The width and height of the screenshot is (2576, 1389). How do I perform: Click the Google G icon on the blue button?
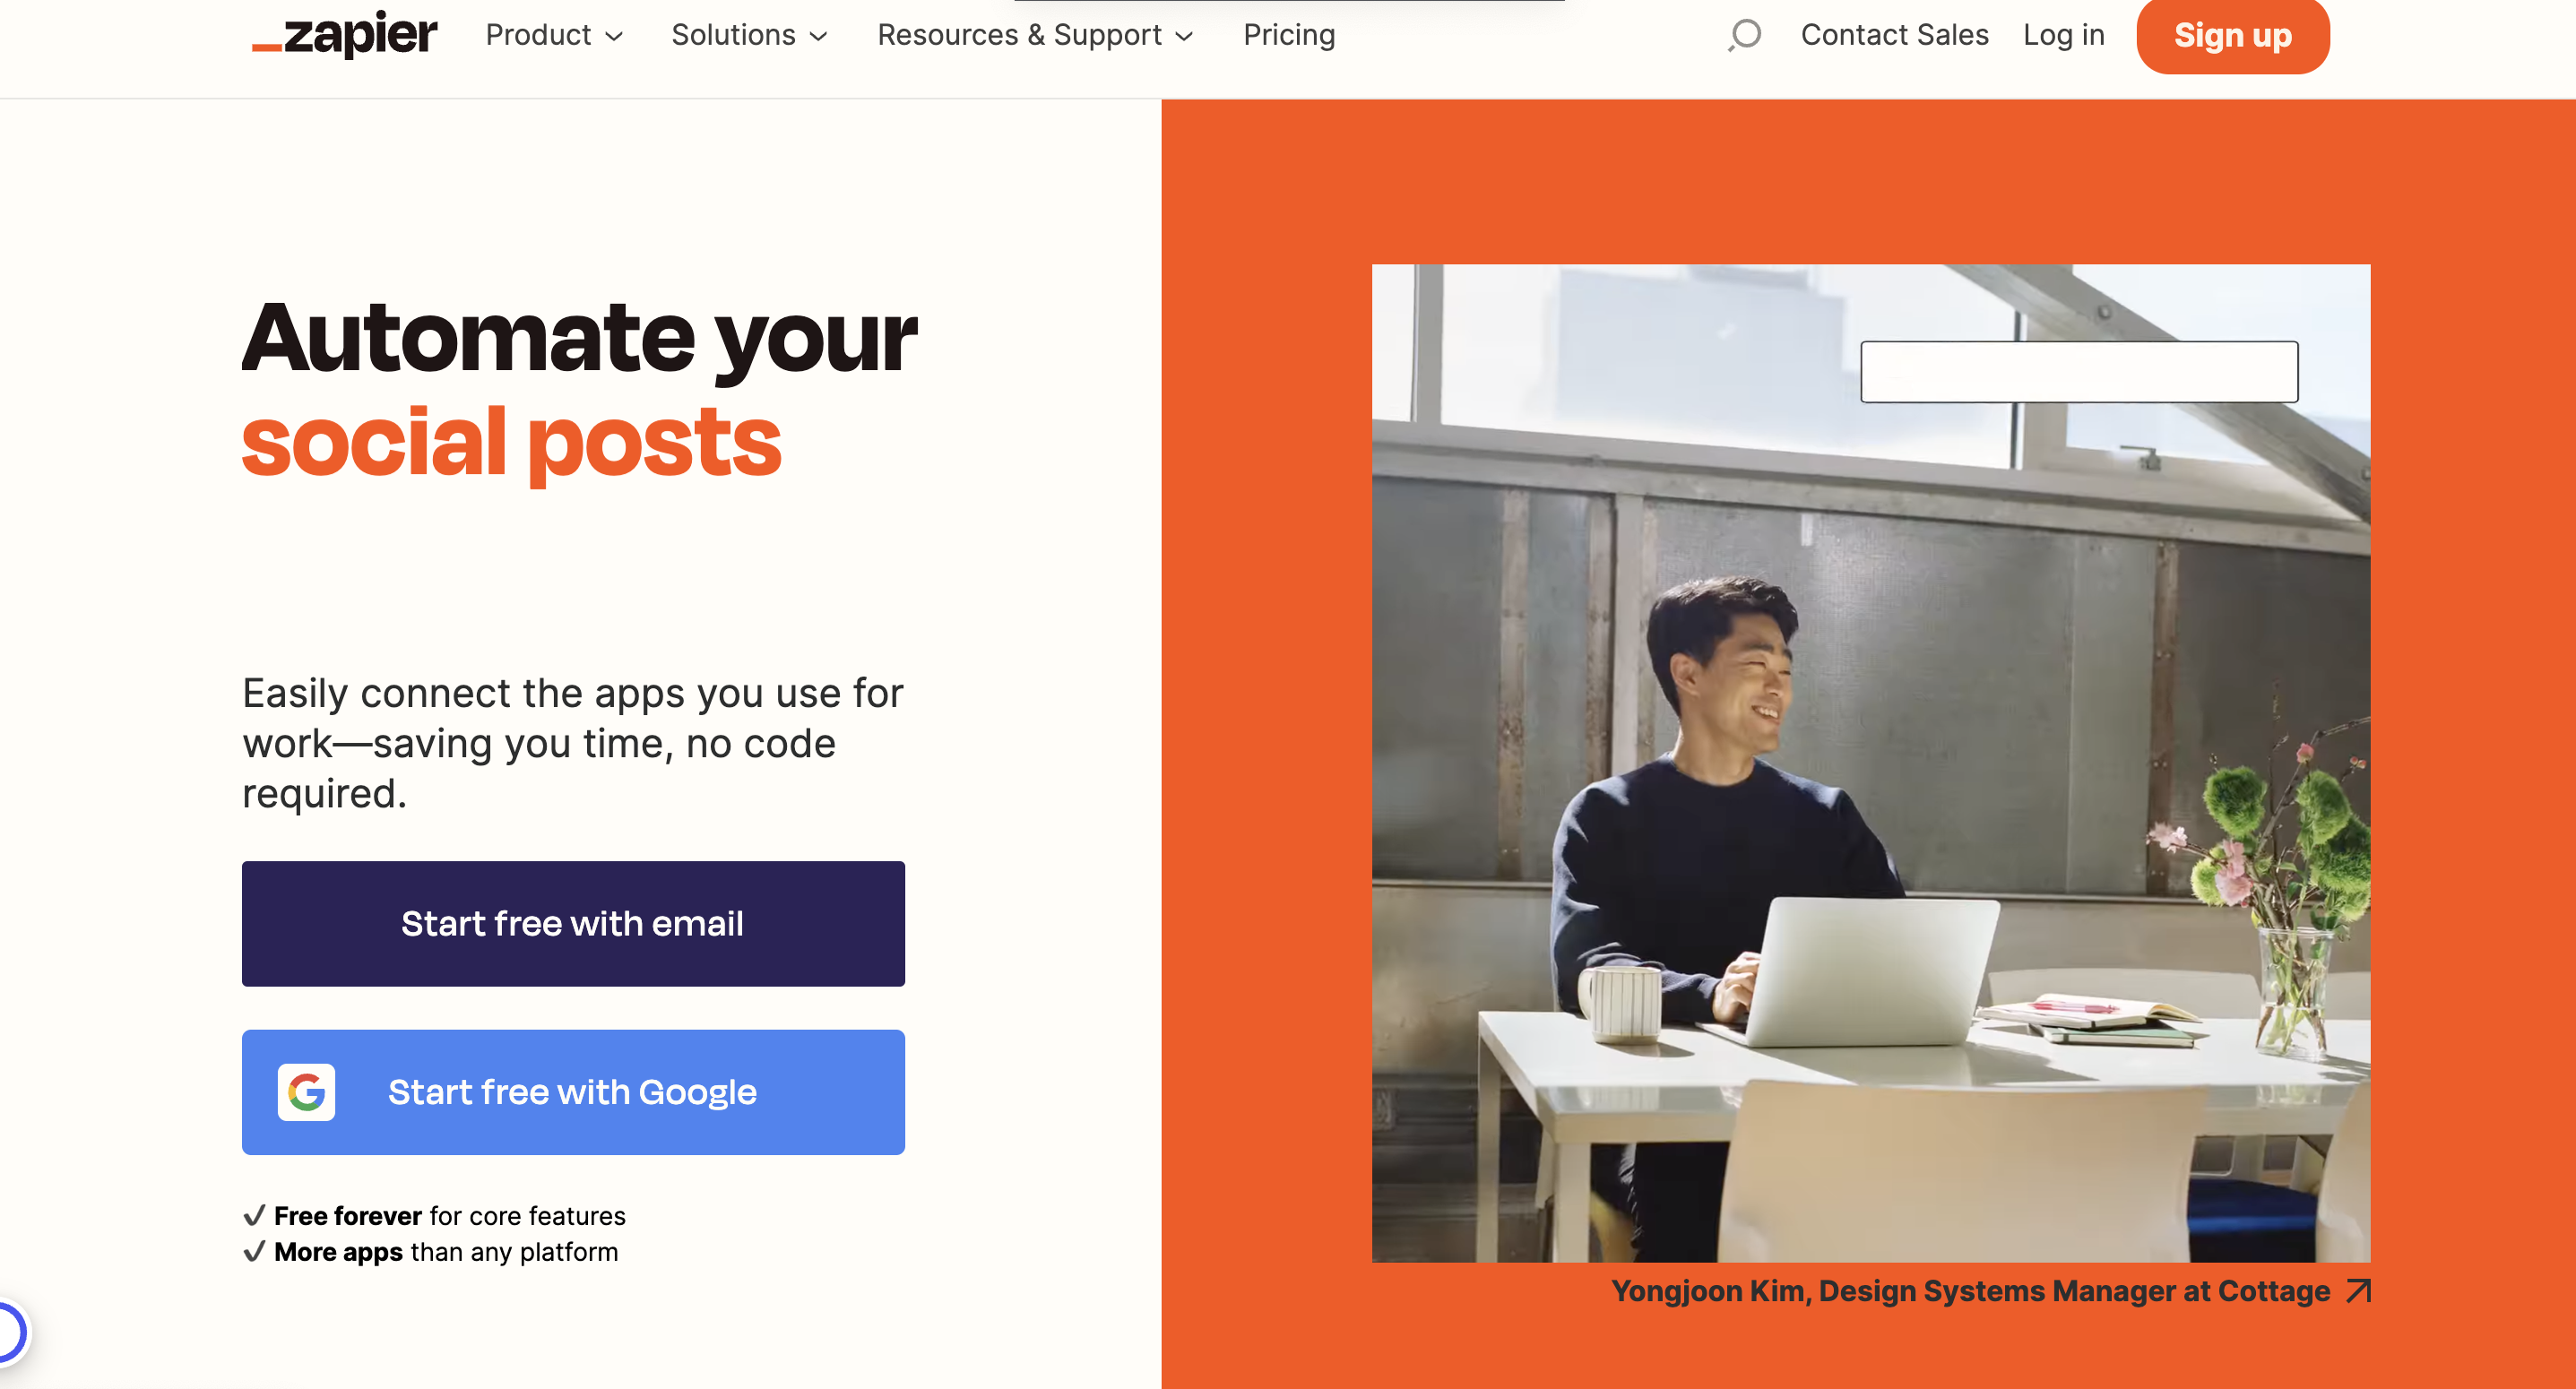tap(306, 1091)
